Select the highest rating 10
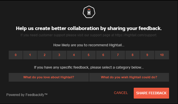This screenshot has height=104, width=178. (x=162, y=55)
